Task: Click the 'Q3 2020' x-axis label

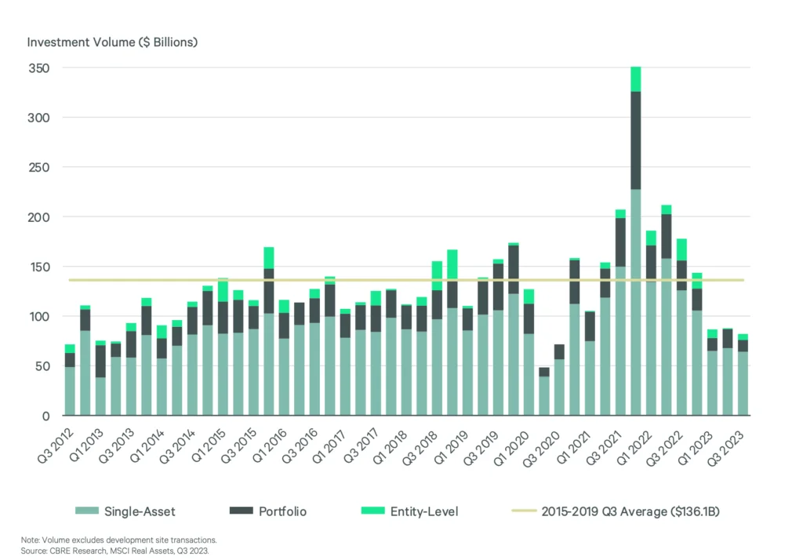Action: point(542,449)
